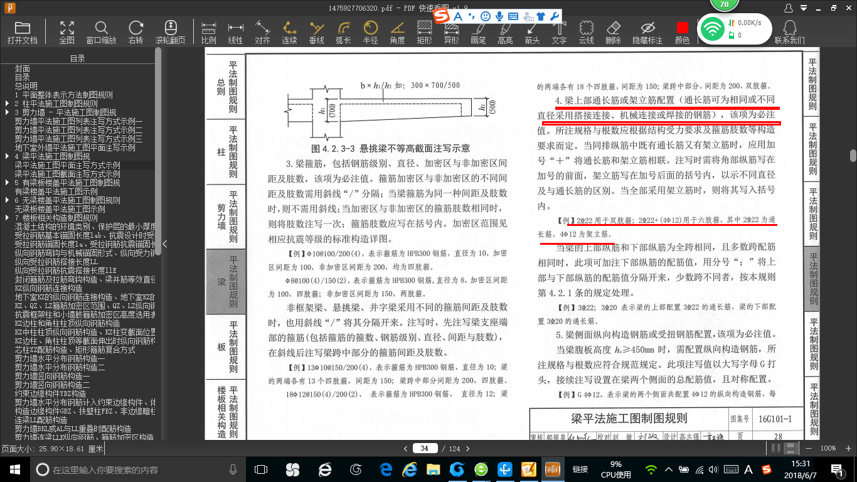This screenshot has height=482, width=857.
Task: Collapse the outline panel with the left chevron
Action: coord(165,244)
